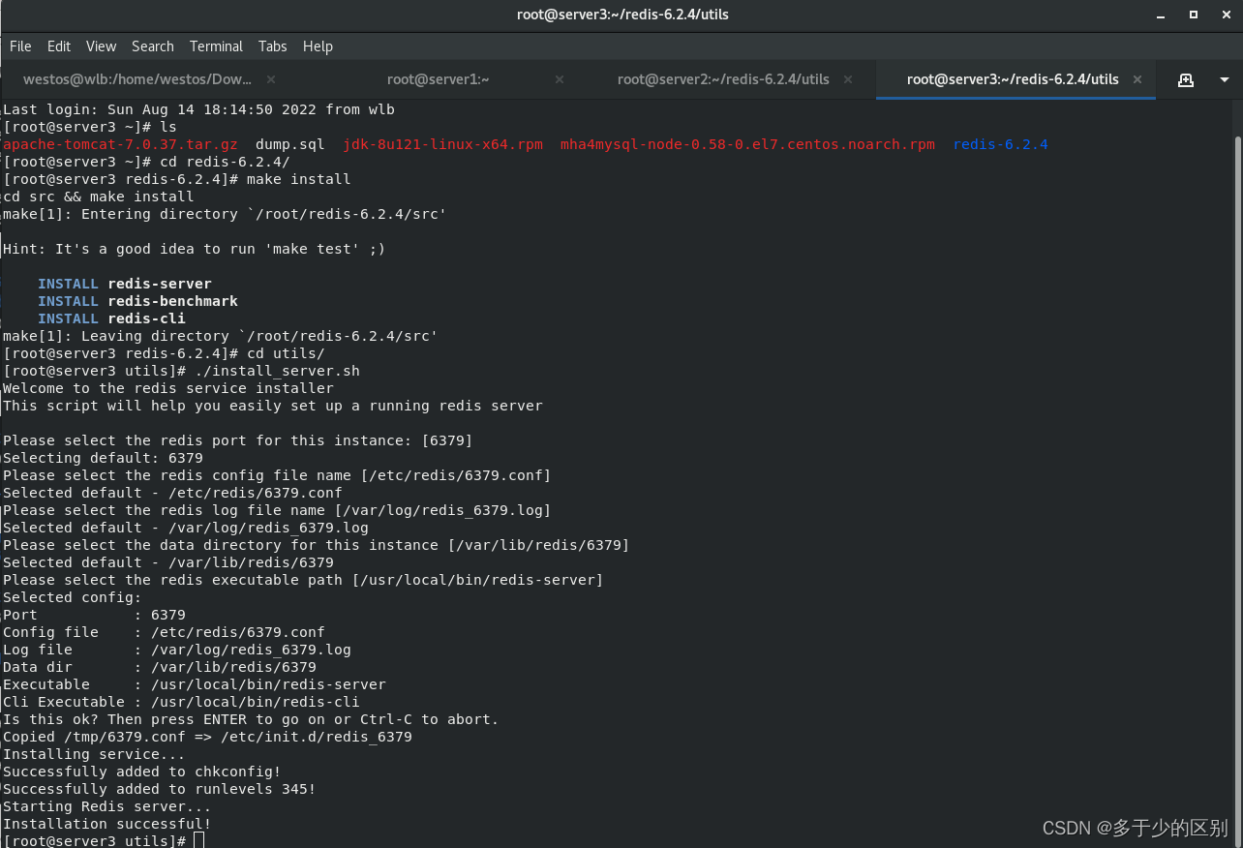Click the 'Is this ok?' prompt line
The width and height of the screenshot is (1243, 848).
click(251, 719)
